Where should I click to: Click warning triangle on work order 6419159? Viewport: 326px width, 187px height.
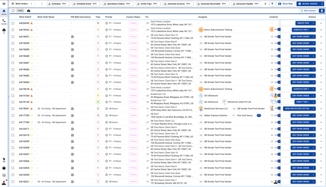tap(32, 102)
